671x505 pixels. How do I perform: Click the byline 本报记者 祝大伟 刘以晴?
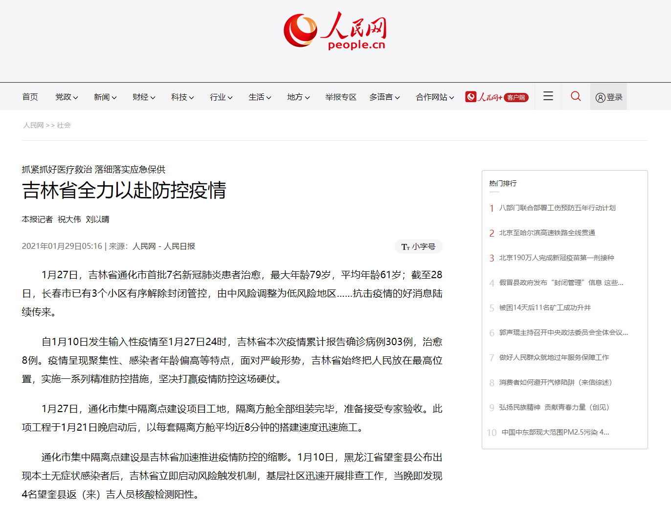click(x=66, y=219)
